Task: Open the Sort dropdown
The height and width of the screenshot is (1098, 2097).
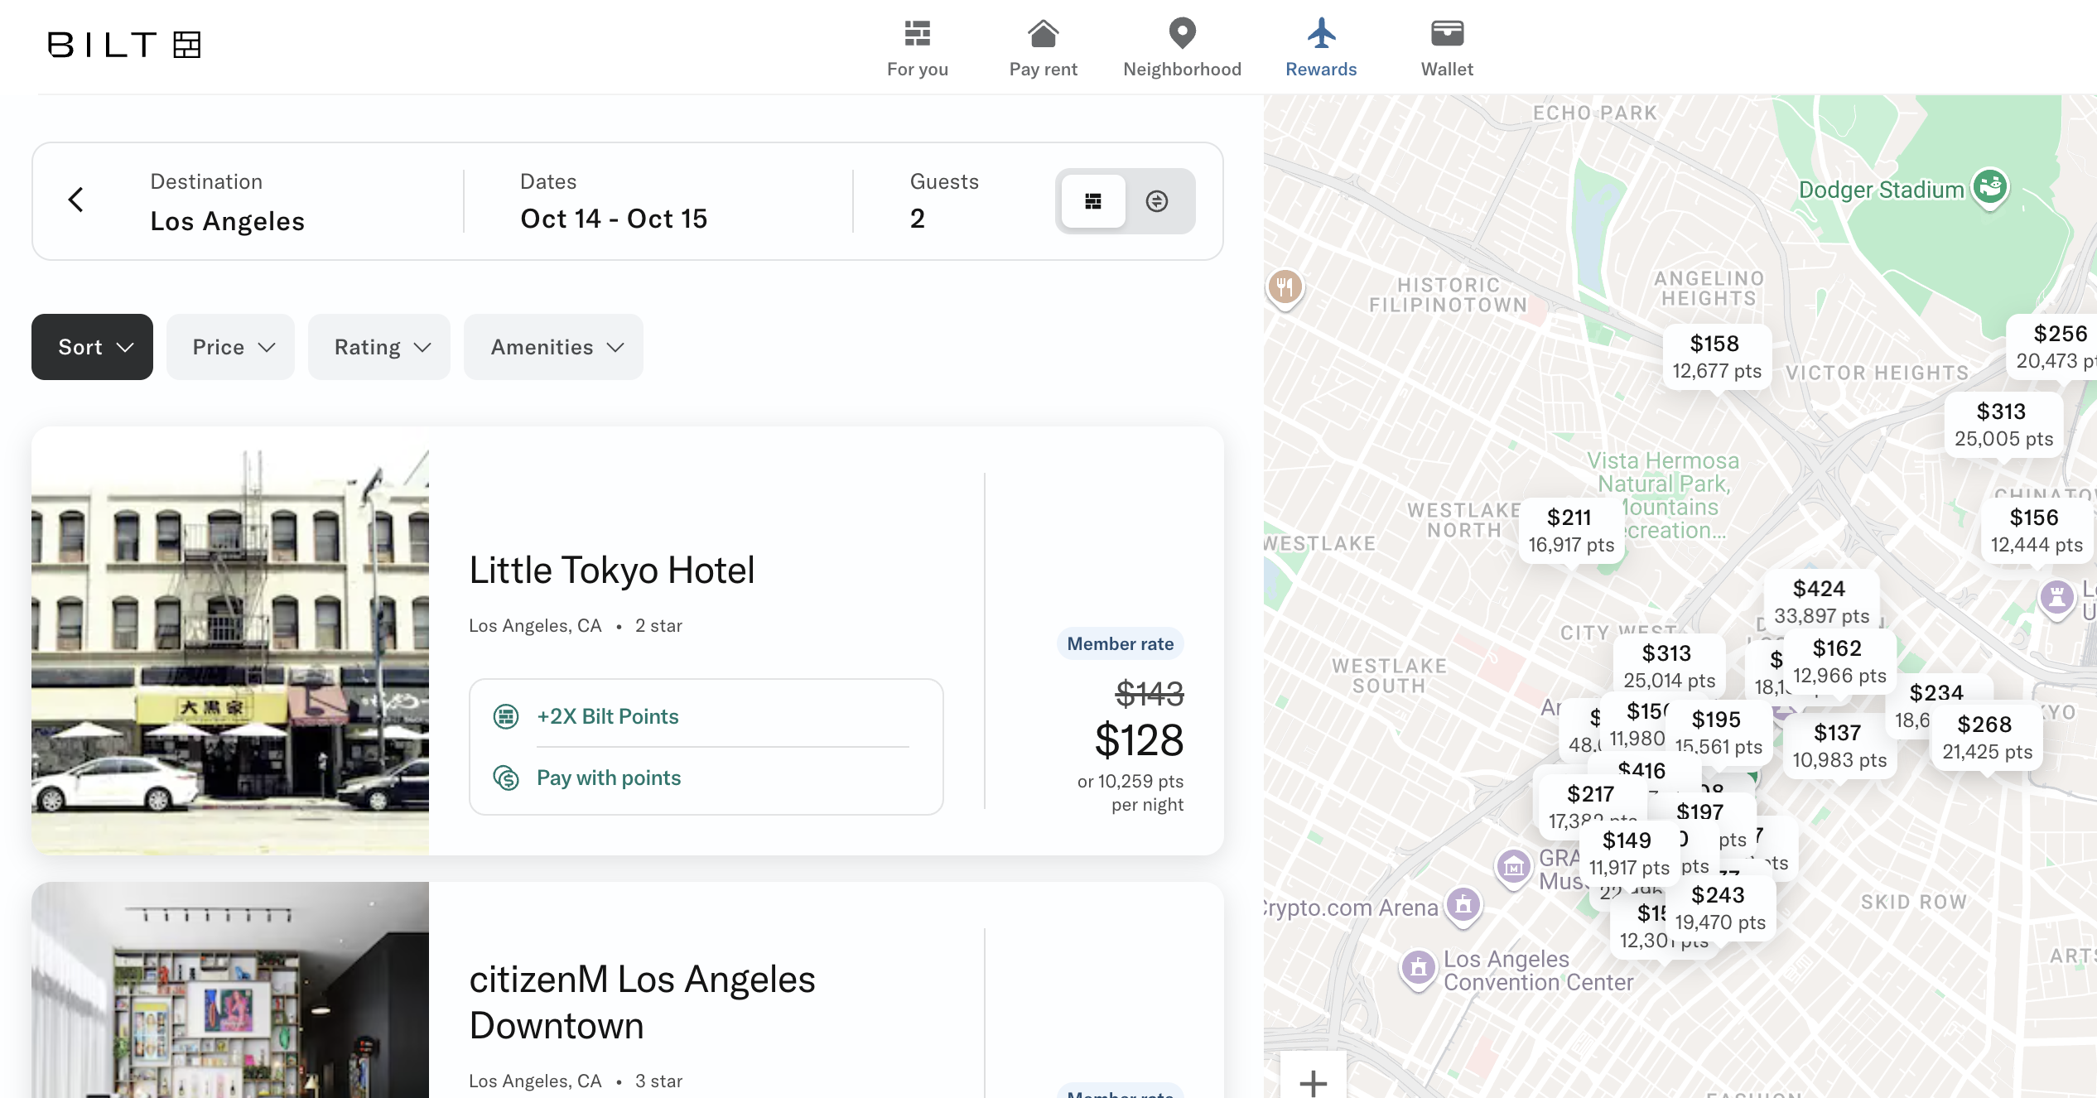Action: (91, 346)
